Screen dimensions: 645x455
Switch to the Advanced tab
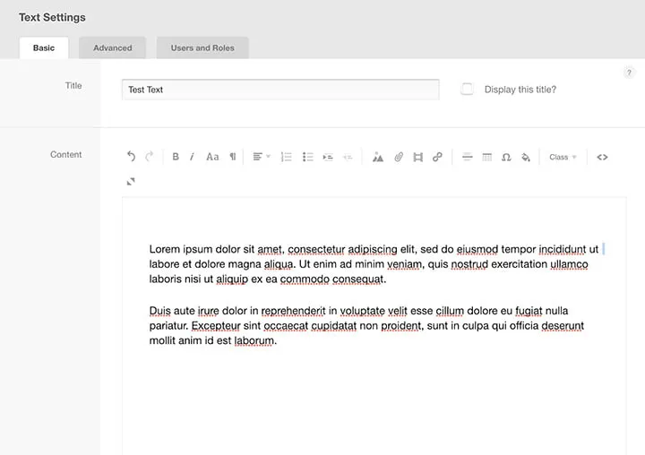(x=112, y=47)
